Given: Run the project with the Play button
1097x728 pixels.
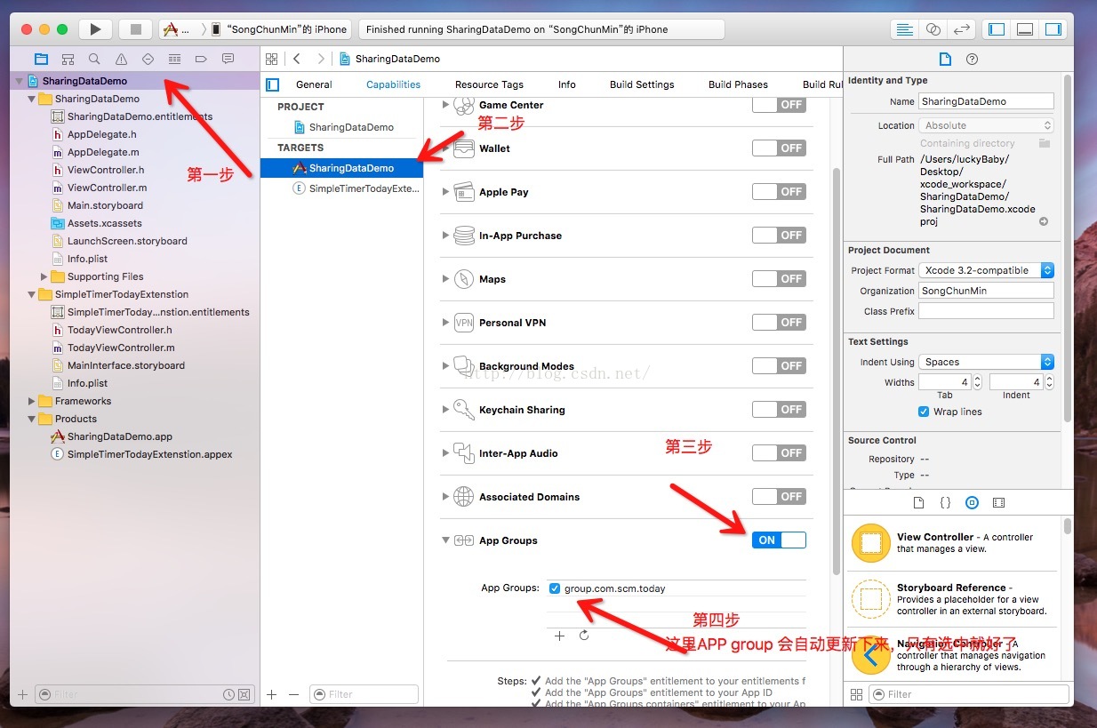Looking at the screenshot, I should click(x=95, y=29).
